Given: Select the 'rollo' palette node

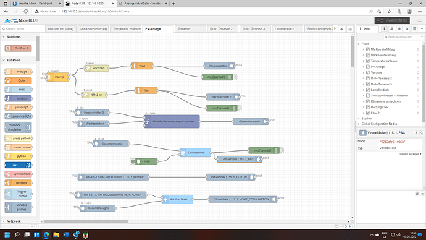Looking at the screenshot, I should click(x=18, y=165).
